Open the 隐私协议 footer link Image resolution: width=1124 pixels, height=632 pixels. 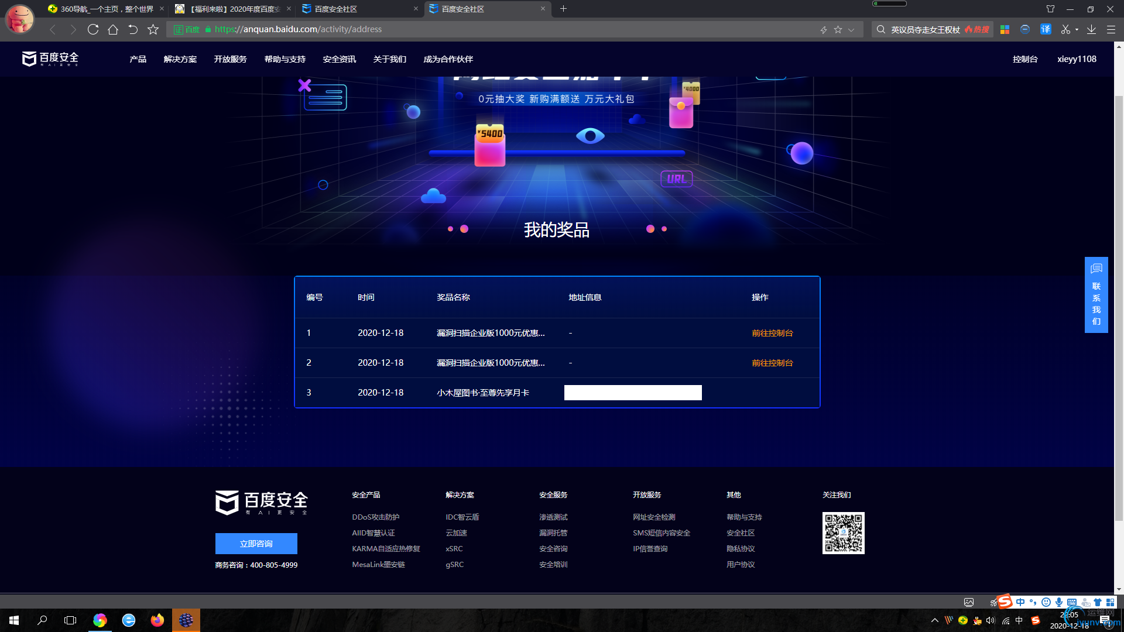pos(741,549)
